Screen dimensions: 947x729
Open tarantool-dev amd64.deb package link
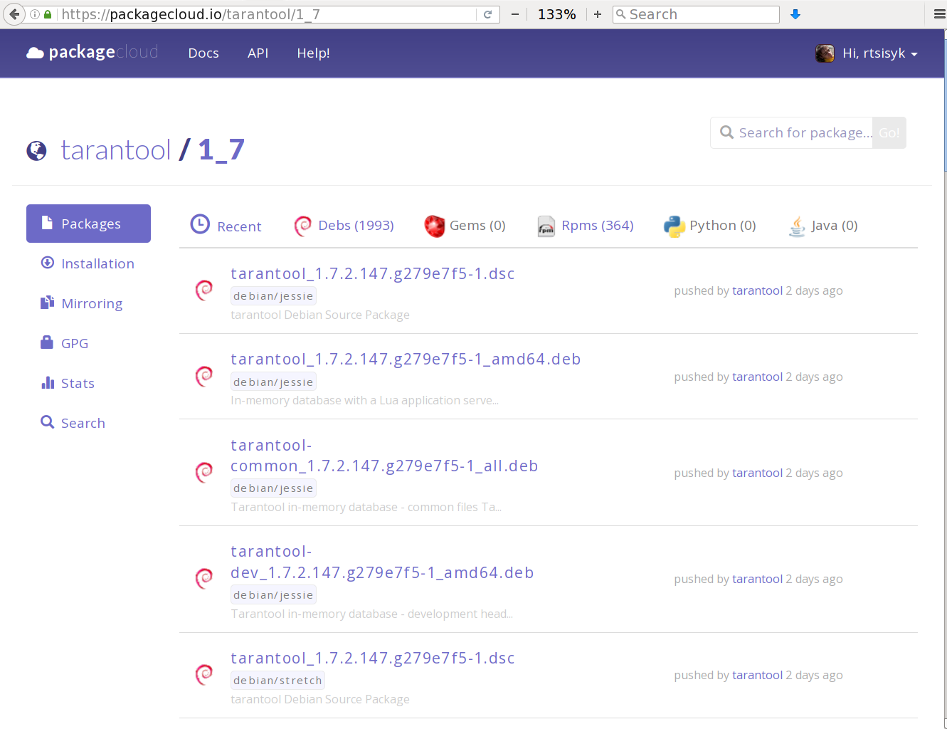(382, 562)
